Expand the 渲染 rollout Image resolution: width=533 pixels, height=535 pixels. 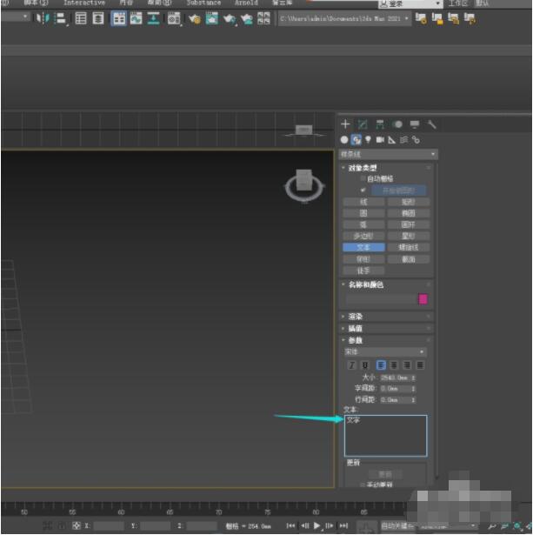(x=355, y=317)
